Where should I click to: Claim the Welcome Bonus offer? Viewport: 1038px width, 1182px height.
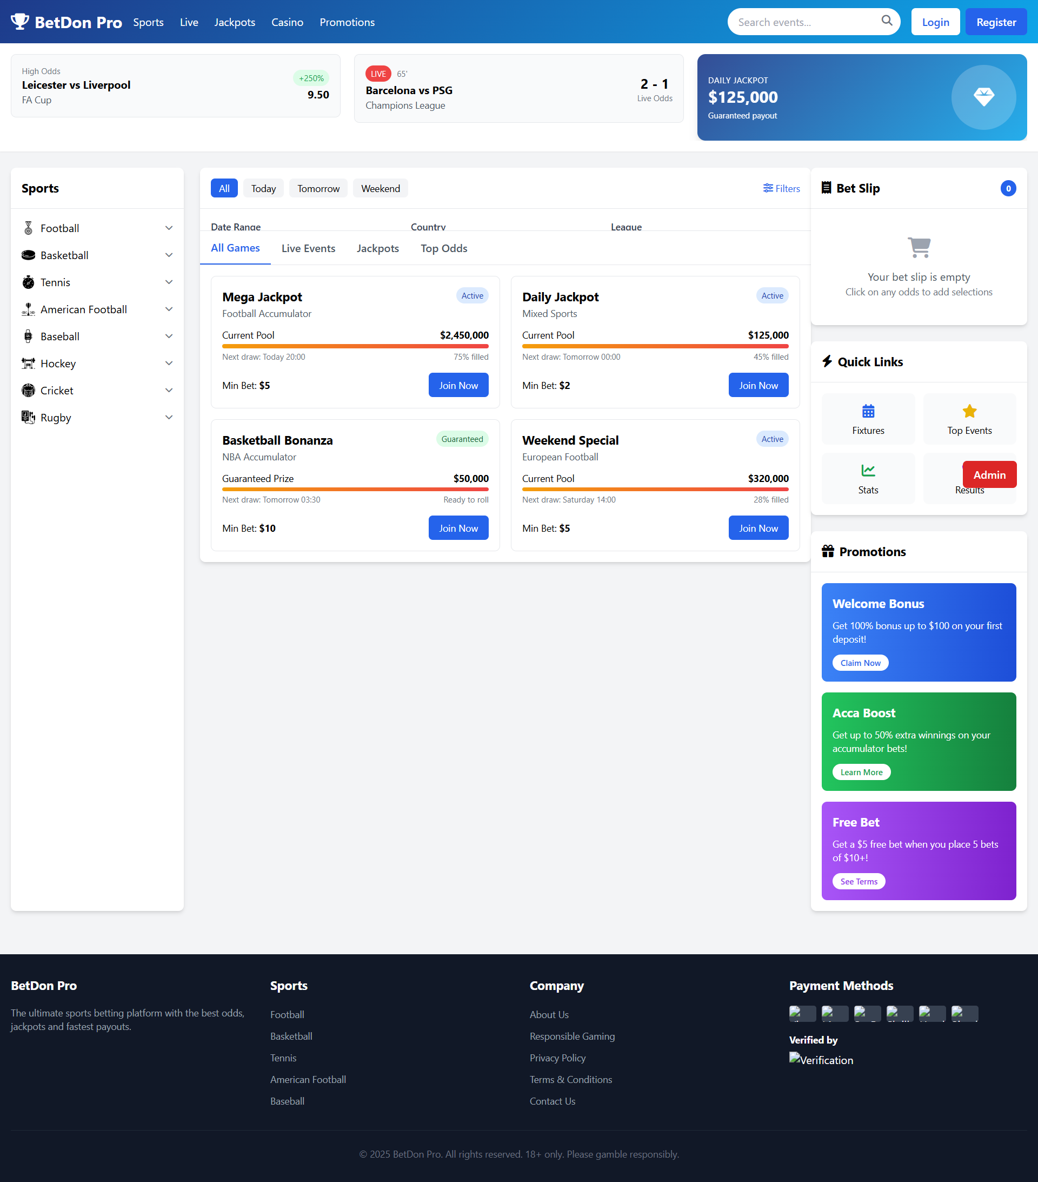[x=860, y=662]
